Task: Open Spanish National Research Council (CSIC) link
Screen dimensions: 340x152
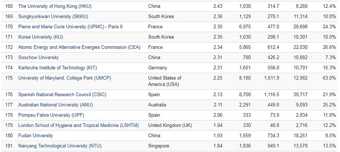Action: click(x=62, y=94)
